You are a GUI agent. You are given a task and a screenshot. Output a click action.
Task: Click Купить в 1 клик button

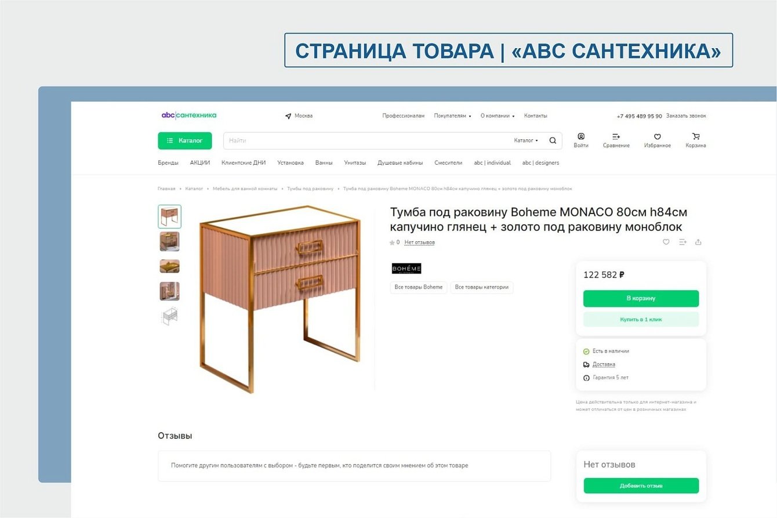[641, 320]
